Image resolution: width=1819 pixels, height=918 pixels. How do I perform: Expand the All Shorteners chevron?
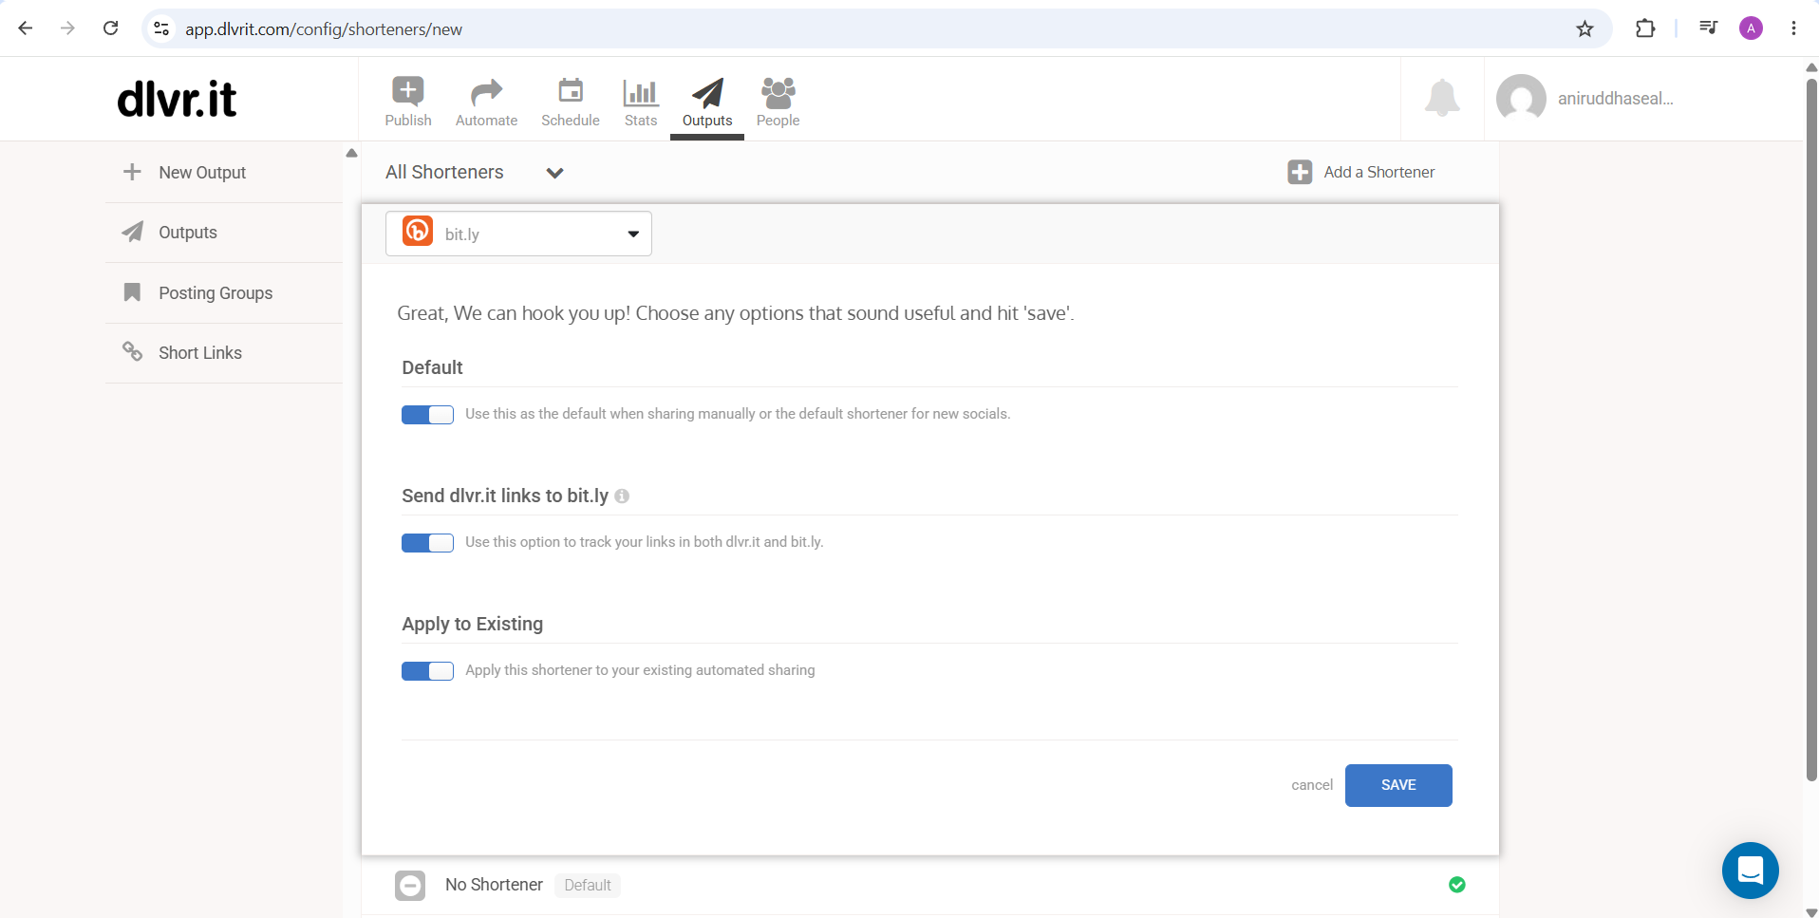[x=555, y=173]
